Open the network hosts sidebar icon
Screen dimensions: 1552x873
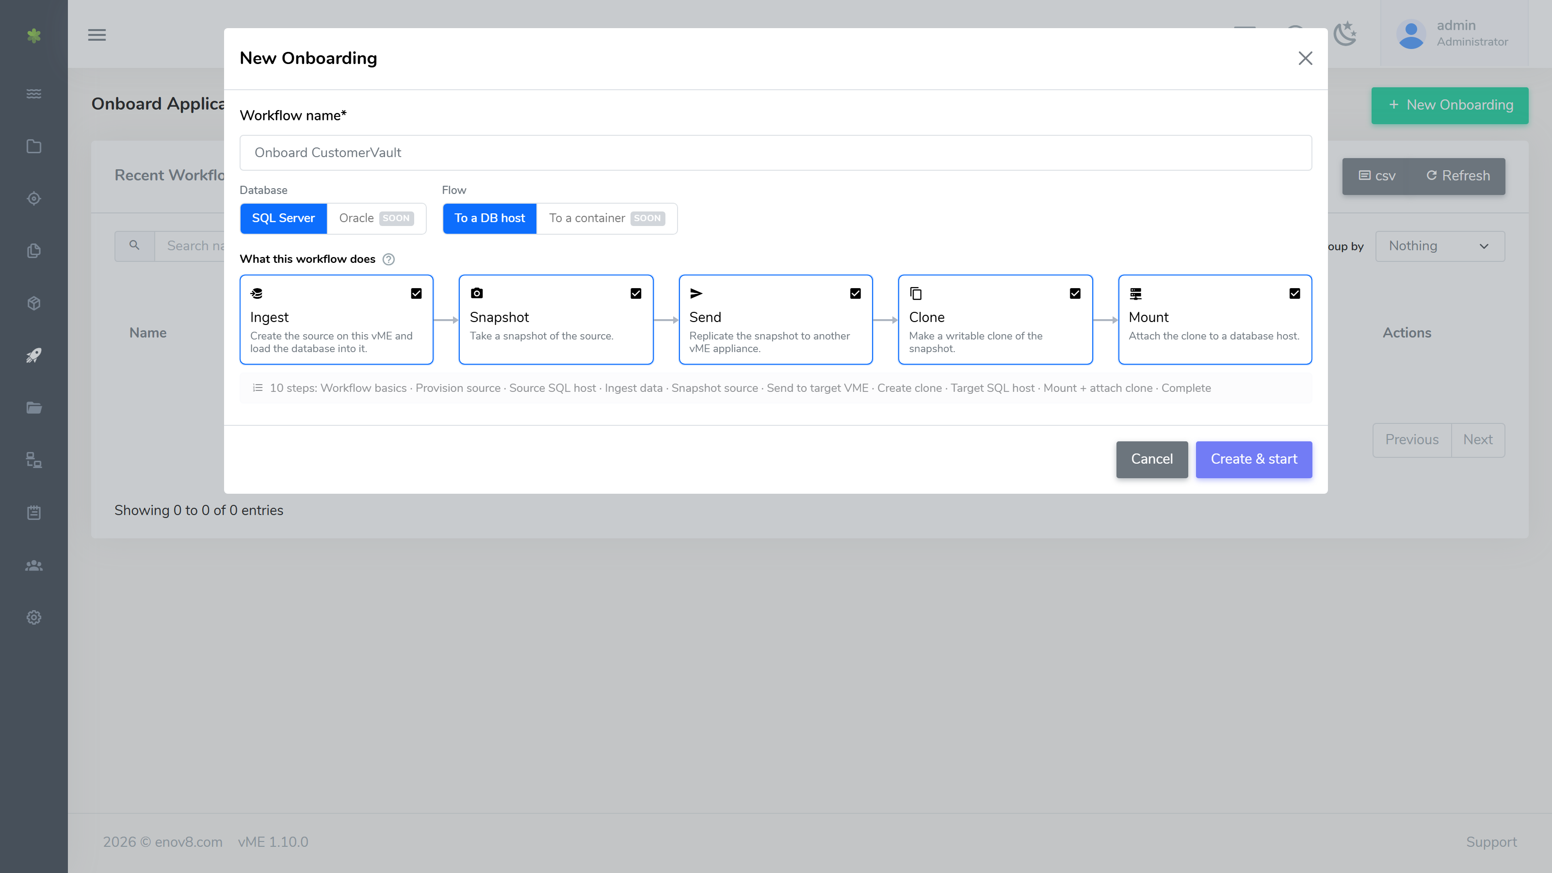tap(34, 460)
